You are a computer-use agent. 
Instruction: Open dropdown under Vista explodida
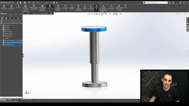tap(91, 11)
